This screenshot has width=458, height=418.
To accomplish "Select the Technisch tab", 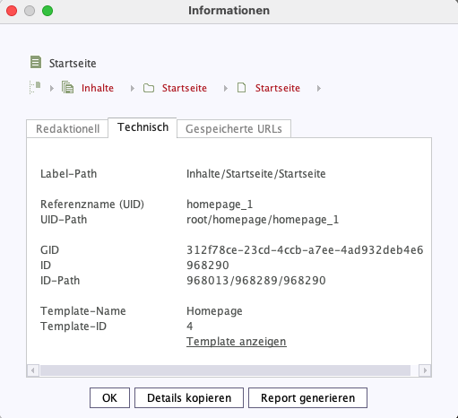I will [x=143, y=127].
